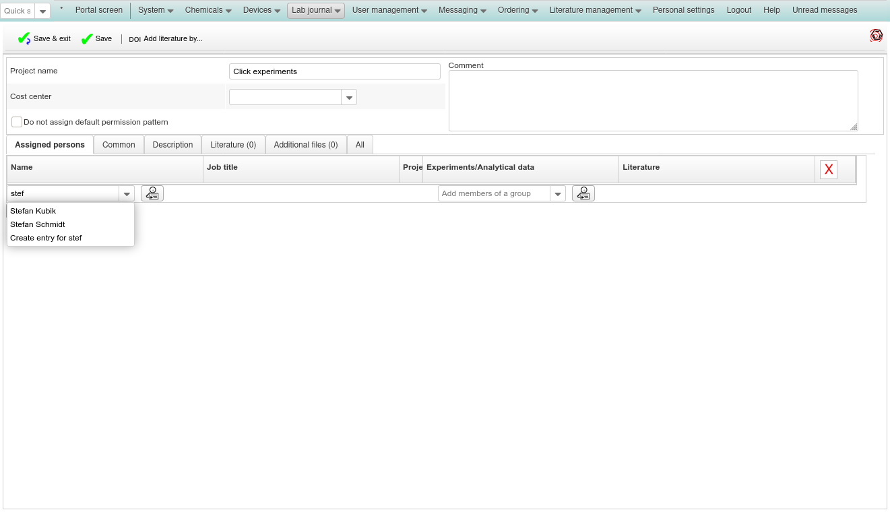Choose Stefan Schmidt from the list

tap(38, 224)
